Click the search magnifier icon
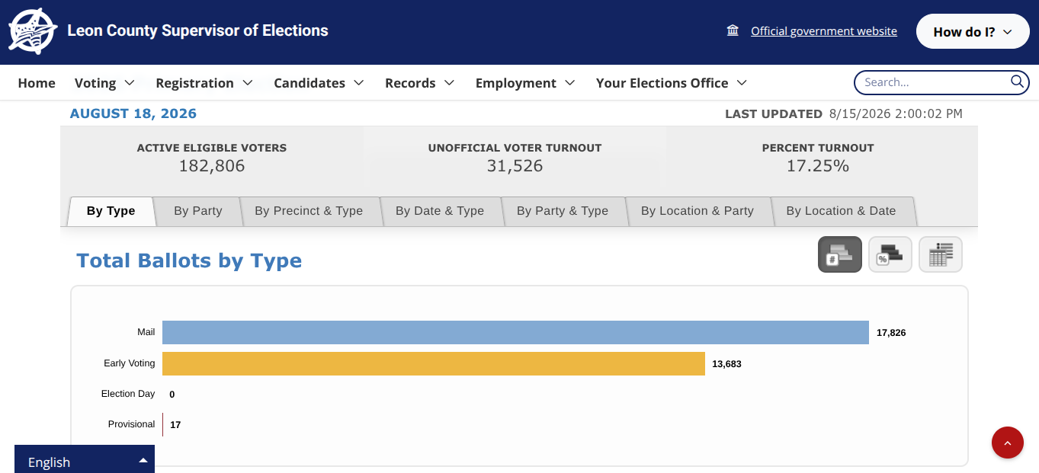1039x473 pixels. point(1017,81)
